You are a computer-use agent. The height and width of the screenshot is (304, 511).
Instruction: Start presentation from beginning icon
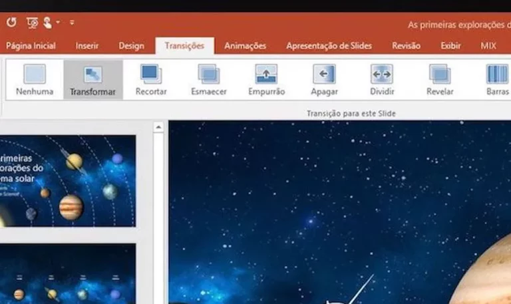tap(32, 23)
